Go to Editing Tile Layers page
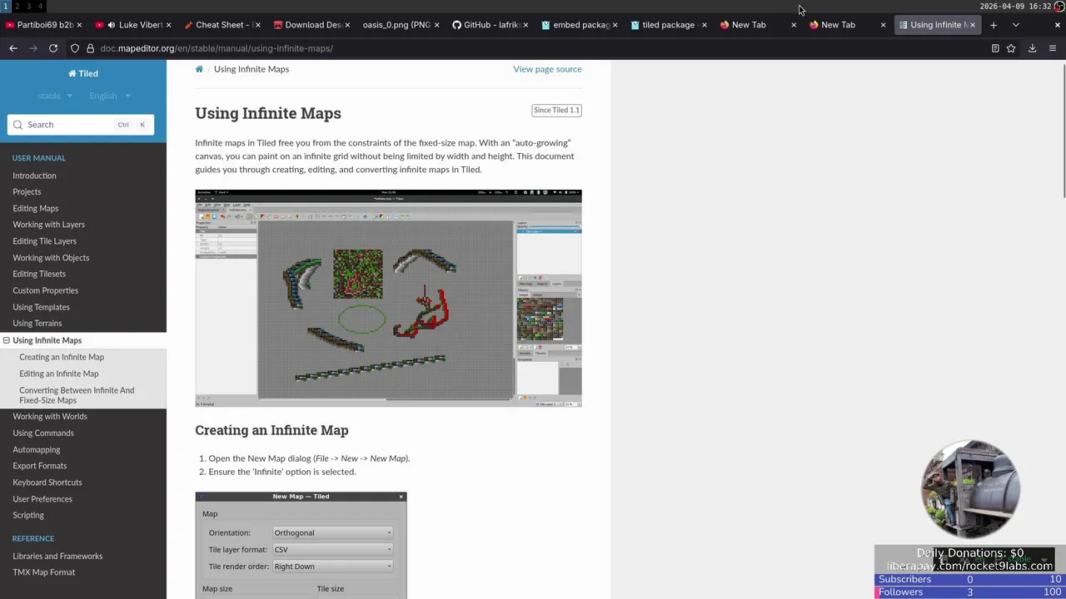 (44, 241)
